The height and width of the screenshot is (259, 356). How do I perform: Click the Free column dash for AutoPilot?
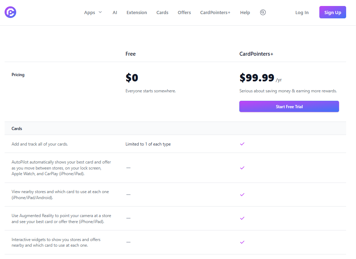click(128, 168)
